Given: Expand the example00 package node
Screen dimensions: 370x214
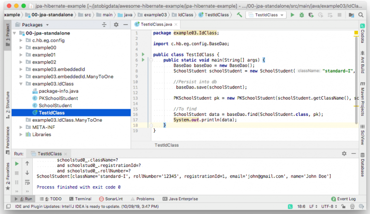Looking at the screenshot, I should click(x=21, y=48).
